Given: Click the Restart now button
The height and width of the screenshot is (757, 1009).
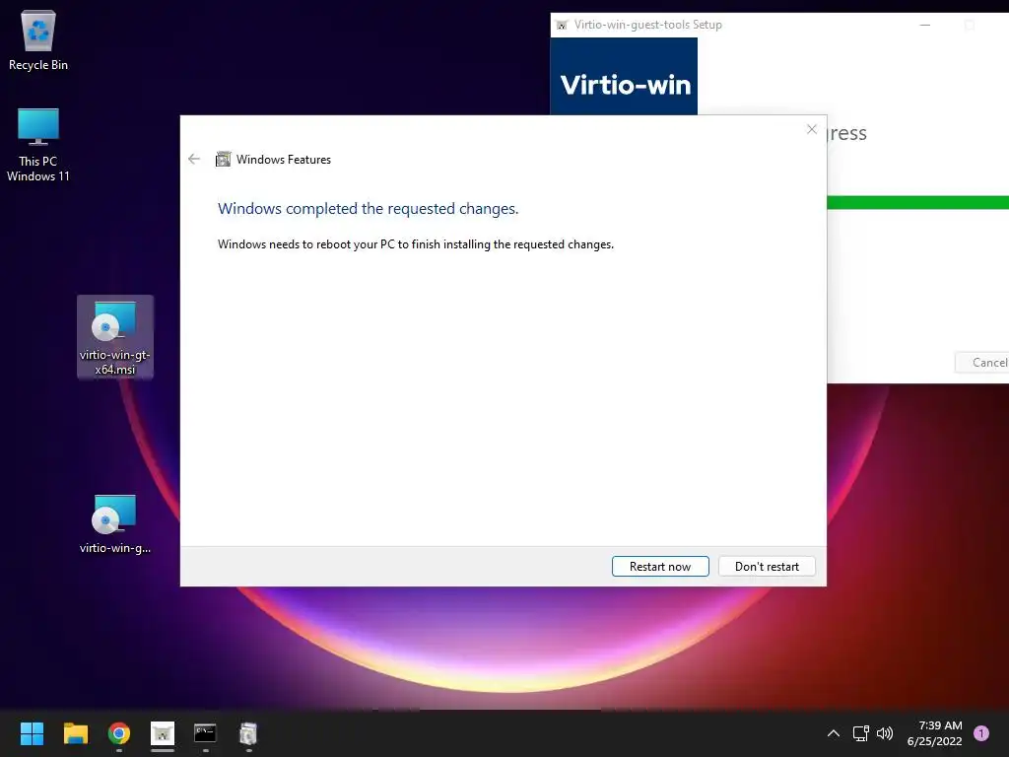Looking at the screenshot, I should click(659, 567).
